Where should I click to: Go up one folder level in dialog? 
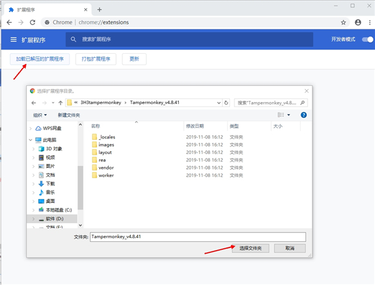(x=61, y=103)
